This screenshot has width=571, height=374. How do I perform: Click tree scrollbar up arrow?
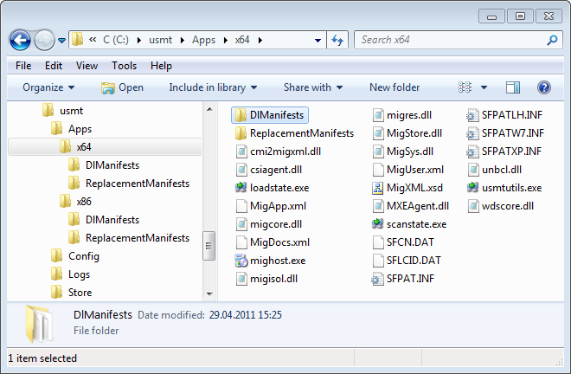[209, 109]
